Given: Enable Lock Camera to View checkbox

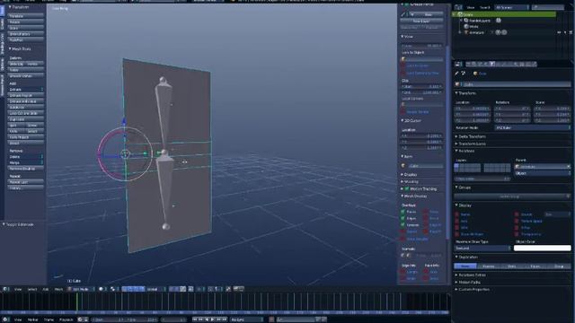Looking at the screenshot, I should pos(403,73).
